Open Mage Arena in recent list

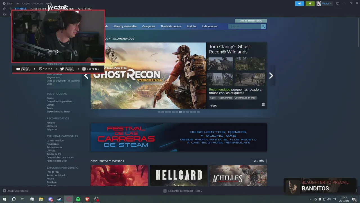[x=53, y=78]
